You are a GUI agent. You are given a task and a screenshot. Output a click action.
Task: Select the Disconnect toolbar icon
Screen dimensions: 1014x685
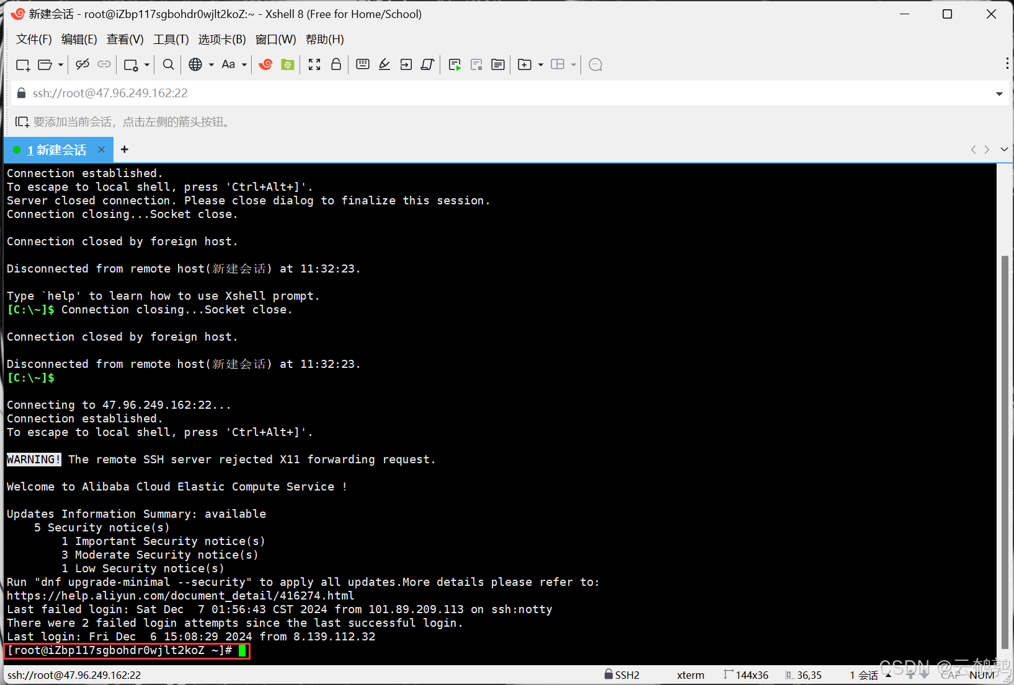point(82,64)
